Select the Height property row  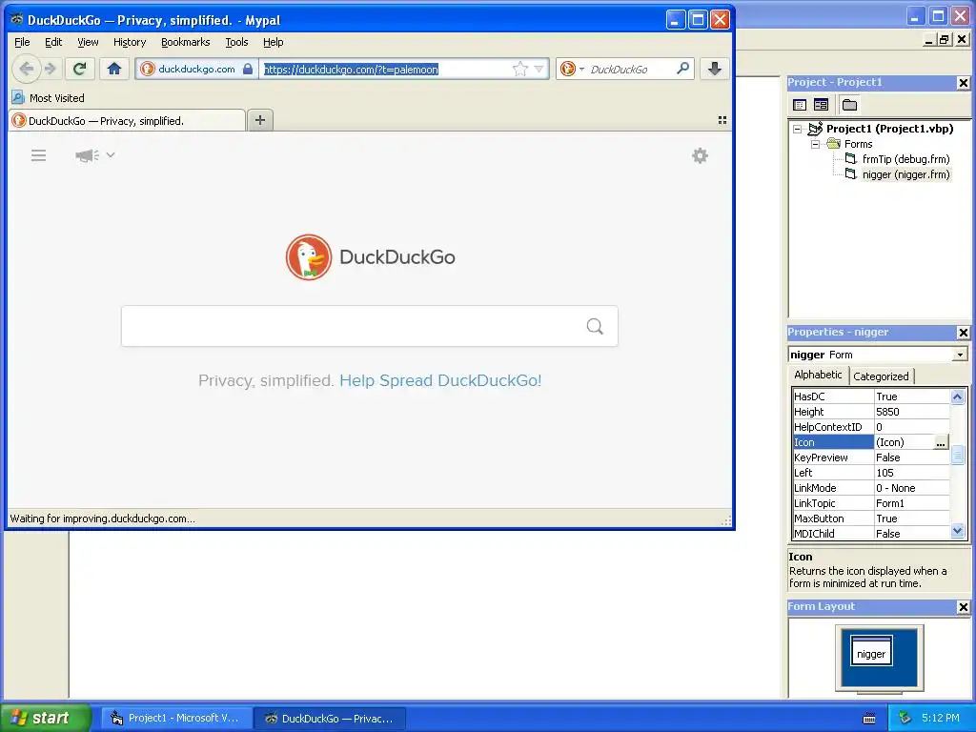point(871,412)
